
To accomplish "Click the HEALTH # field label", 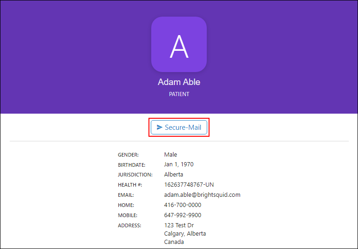I will coord(130,185).
